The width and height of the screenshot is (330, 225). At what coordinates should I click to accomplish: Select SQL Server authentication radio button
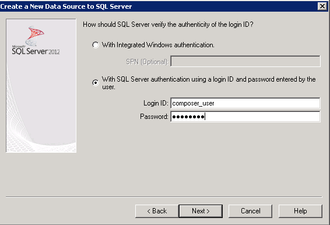(96, 83)
